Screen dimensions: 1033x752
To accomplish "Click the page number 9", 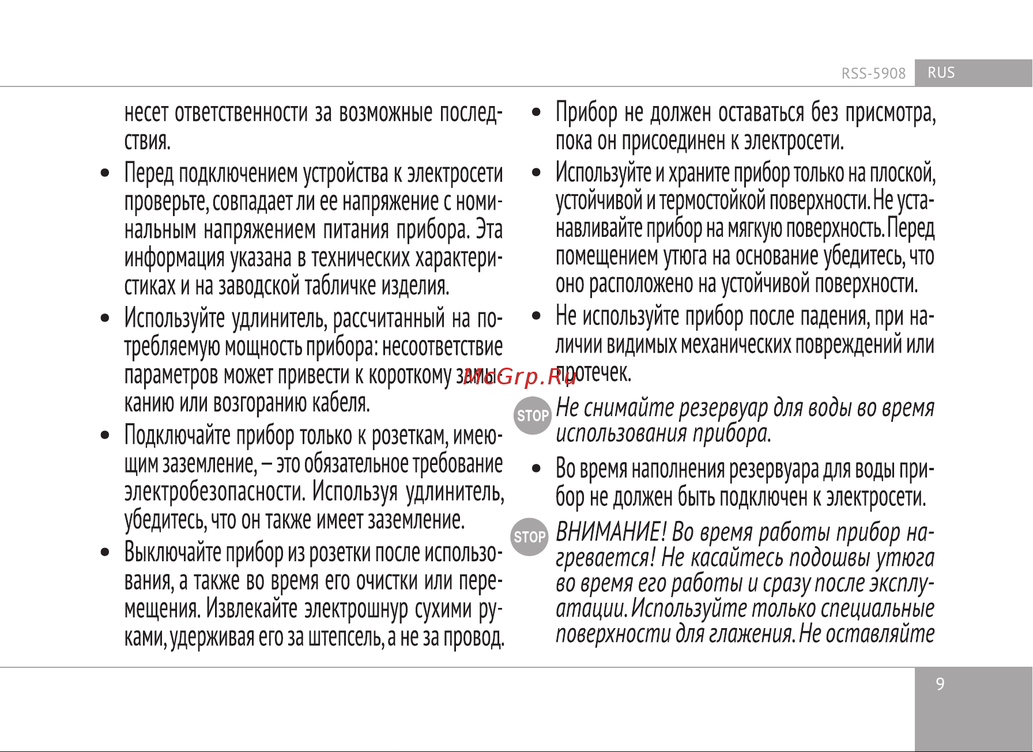I will pos(940,684).
